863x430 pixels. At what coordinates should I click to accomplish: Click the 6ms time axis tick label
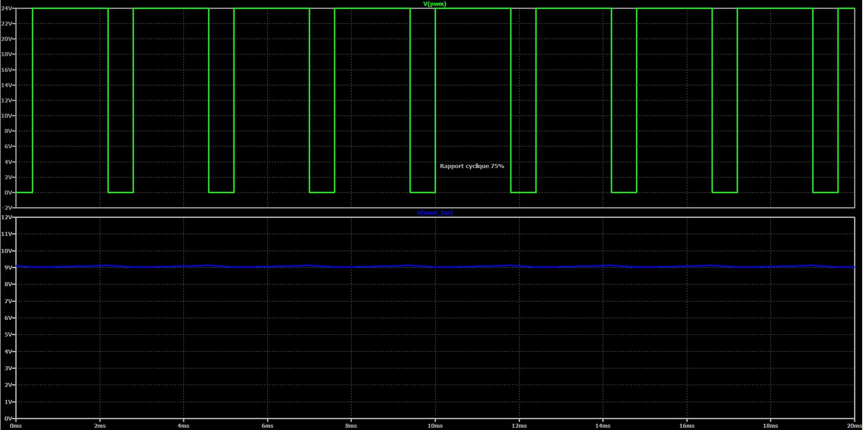click(267, 426)
